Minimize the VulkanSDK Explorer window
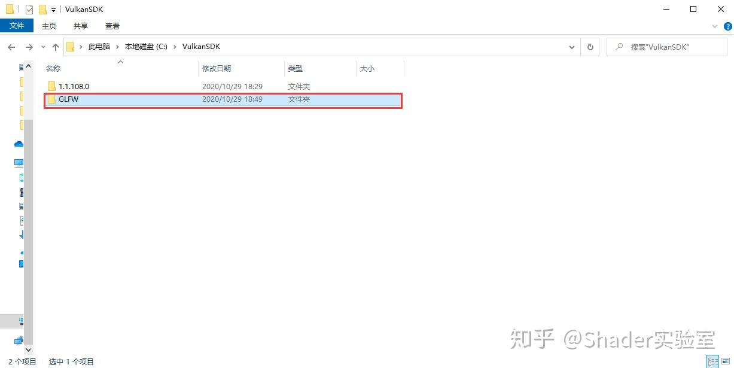Image resolution: width=734 pixels, height=368 pixels. [x=666, y=9]
